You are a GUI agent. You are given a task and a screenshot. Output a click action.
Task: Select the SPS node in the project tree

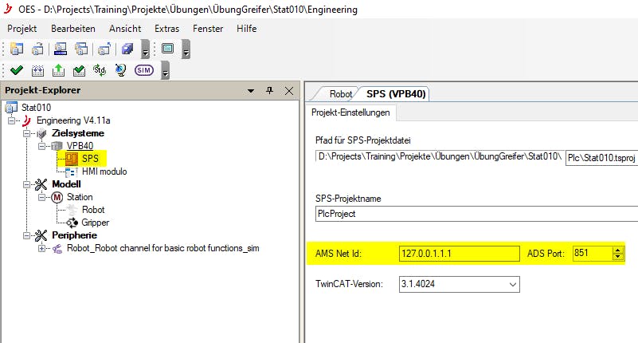pos(89,159)
